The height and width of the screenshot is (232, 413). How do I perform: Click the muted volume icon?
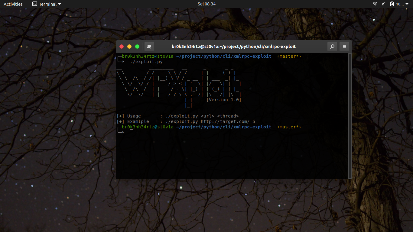point(384,4)
